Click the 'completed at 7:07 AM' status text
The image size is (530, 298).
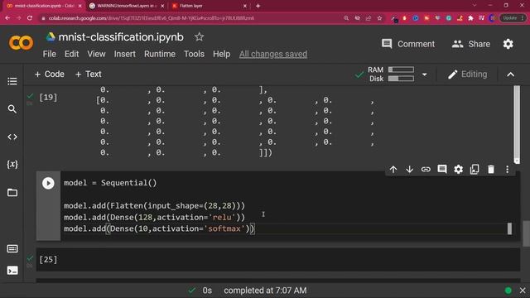click(x=265, y=291)
